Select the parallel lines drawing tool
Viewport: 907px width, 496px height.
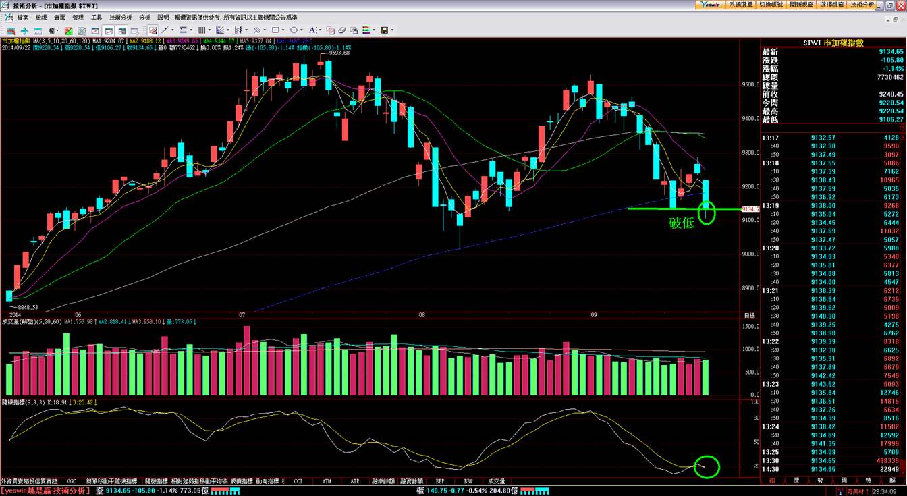256,30
